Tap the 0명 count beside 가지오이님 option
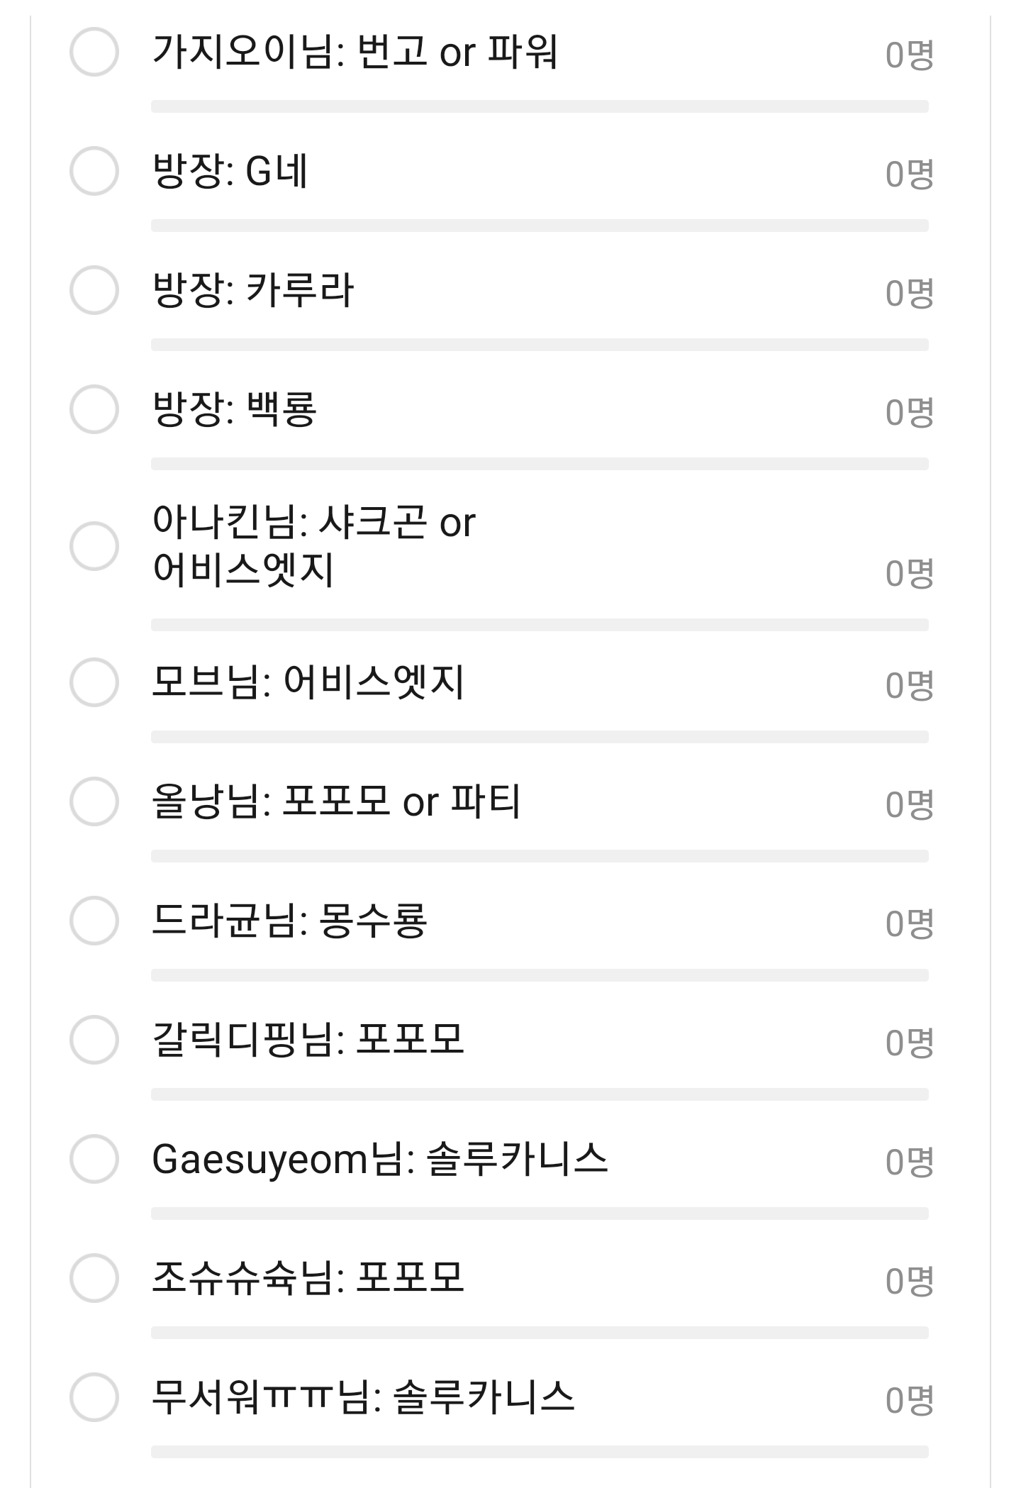Image resolution: width=1021 pixels, height=1488 pixels. (x=909, y=55)
